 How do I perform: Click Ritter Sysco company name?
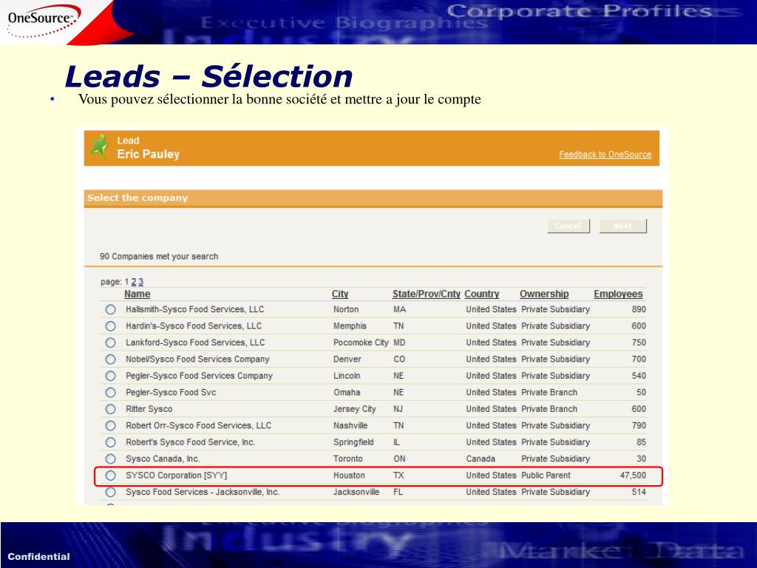coord(149,409)
